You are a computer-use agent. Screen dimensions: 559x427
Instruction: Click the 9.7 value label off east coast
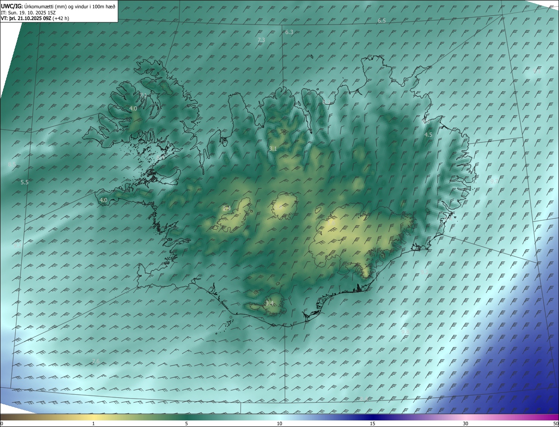click(x=494, y=181)
